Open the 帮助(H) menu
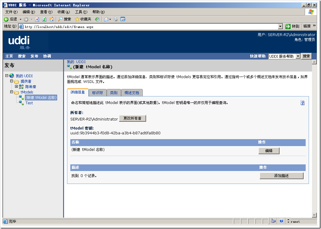The image size is (321, 229). (x=99, y=12)
